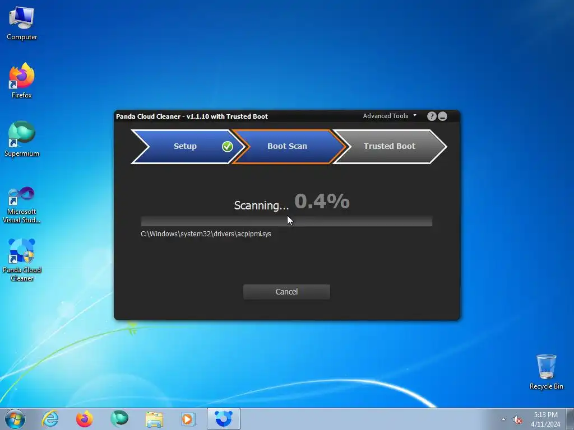Click the 0.4% scan percentage

coord(322,201)
